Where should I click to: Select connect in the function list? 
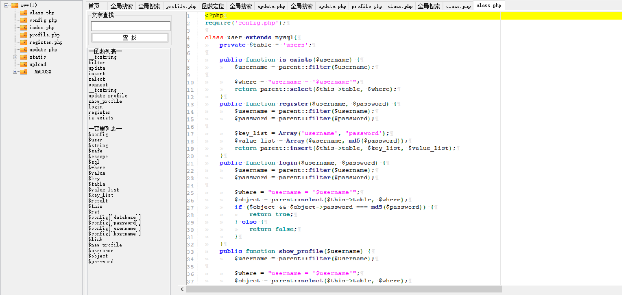tap(98, 85)
